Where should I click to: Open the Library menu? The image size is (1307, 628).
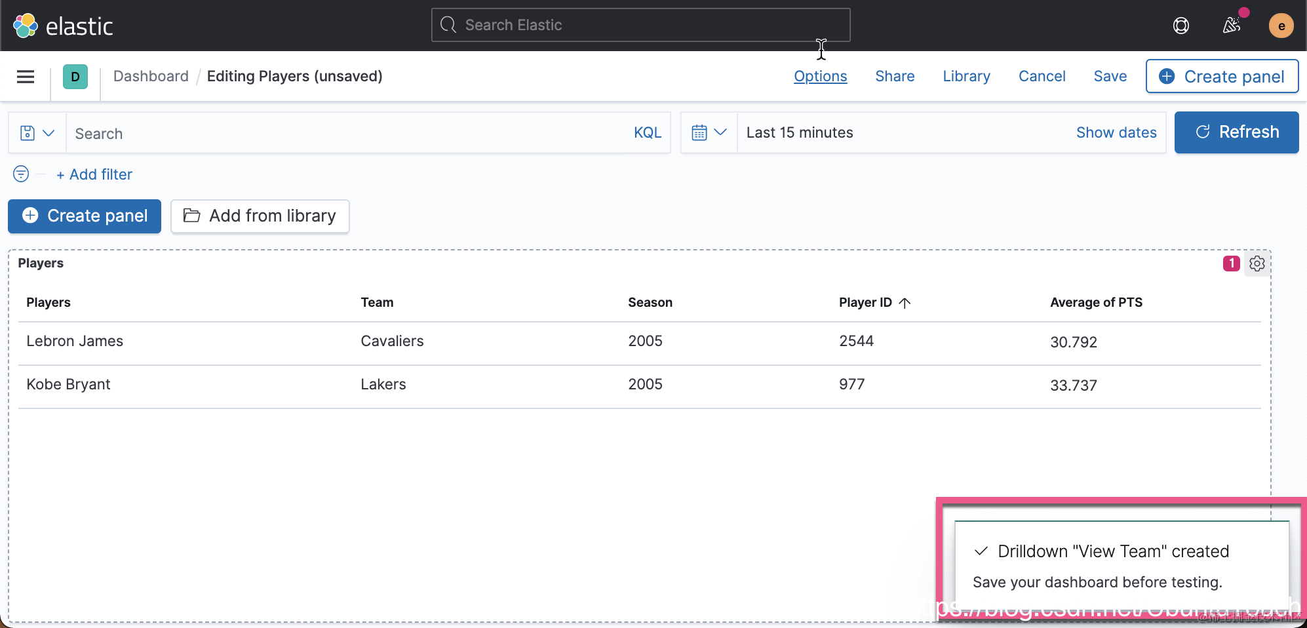(966, 76)
